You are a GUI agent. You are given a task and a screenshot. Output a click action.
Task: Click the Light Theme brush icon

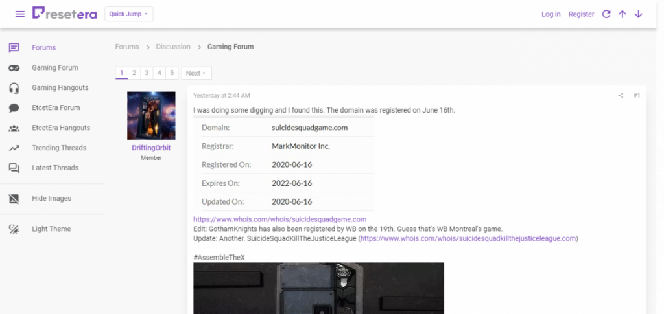(14, 229)
